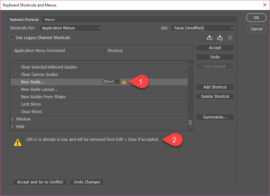Click the Shortcut column header

pyautogui.click(x=115, y=51)
